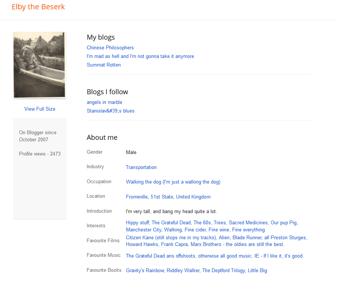
Task: Open the Trees interest link
Action: click(x=219, y=223)
